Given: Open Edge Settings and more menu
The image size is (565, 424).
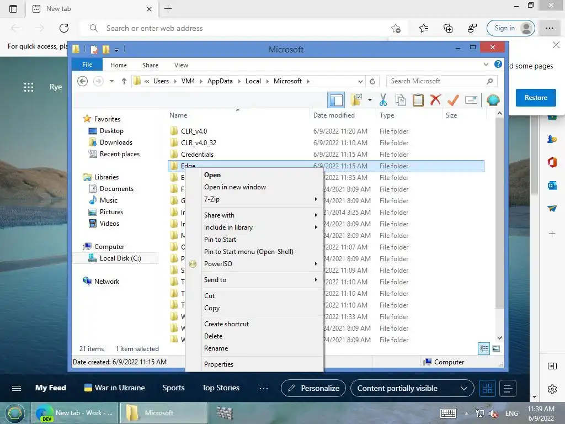Looking at the screenshot, I should [549, 28].
